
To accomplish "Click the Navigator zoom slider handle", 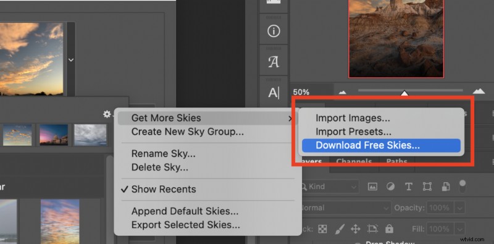I will pos(404,93).
